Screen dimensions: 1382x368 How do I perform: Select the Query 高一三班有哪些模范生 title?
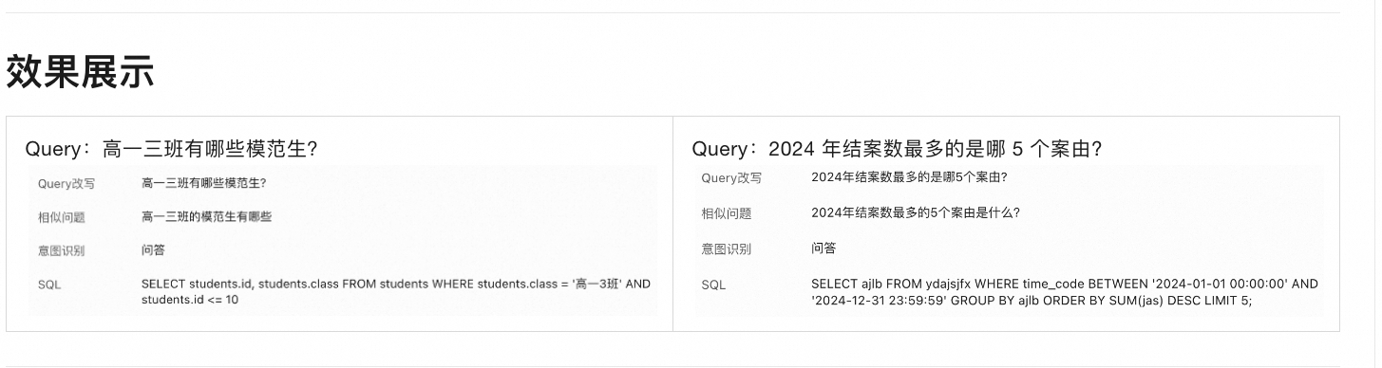coord(171,150)
